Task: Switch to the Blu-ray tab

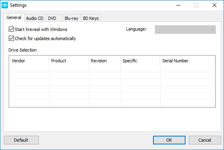Action: (71, 18)
